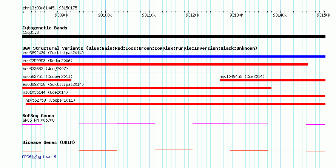Click the 93100k ruler position
Viewport: 336px width, 168px height.
(x=105, y=15)
